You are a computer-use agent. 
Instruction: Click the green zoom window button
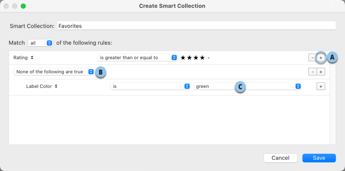click(x=23, y=6)
